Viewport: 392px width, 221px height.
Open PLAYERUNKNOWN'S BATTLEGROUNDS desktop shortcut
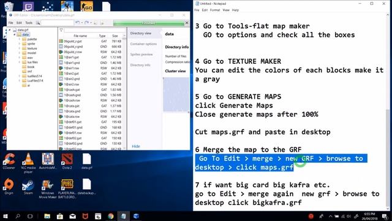coord(67,188)
